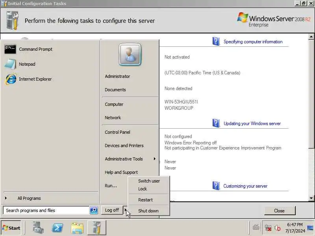Click the Search programs and files box
This screenshot has width=315, height=236.
(x=46, y=210)
